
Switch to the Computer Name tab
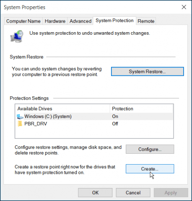[23, 21]
